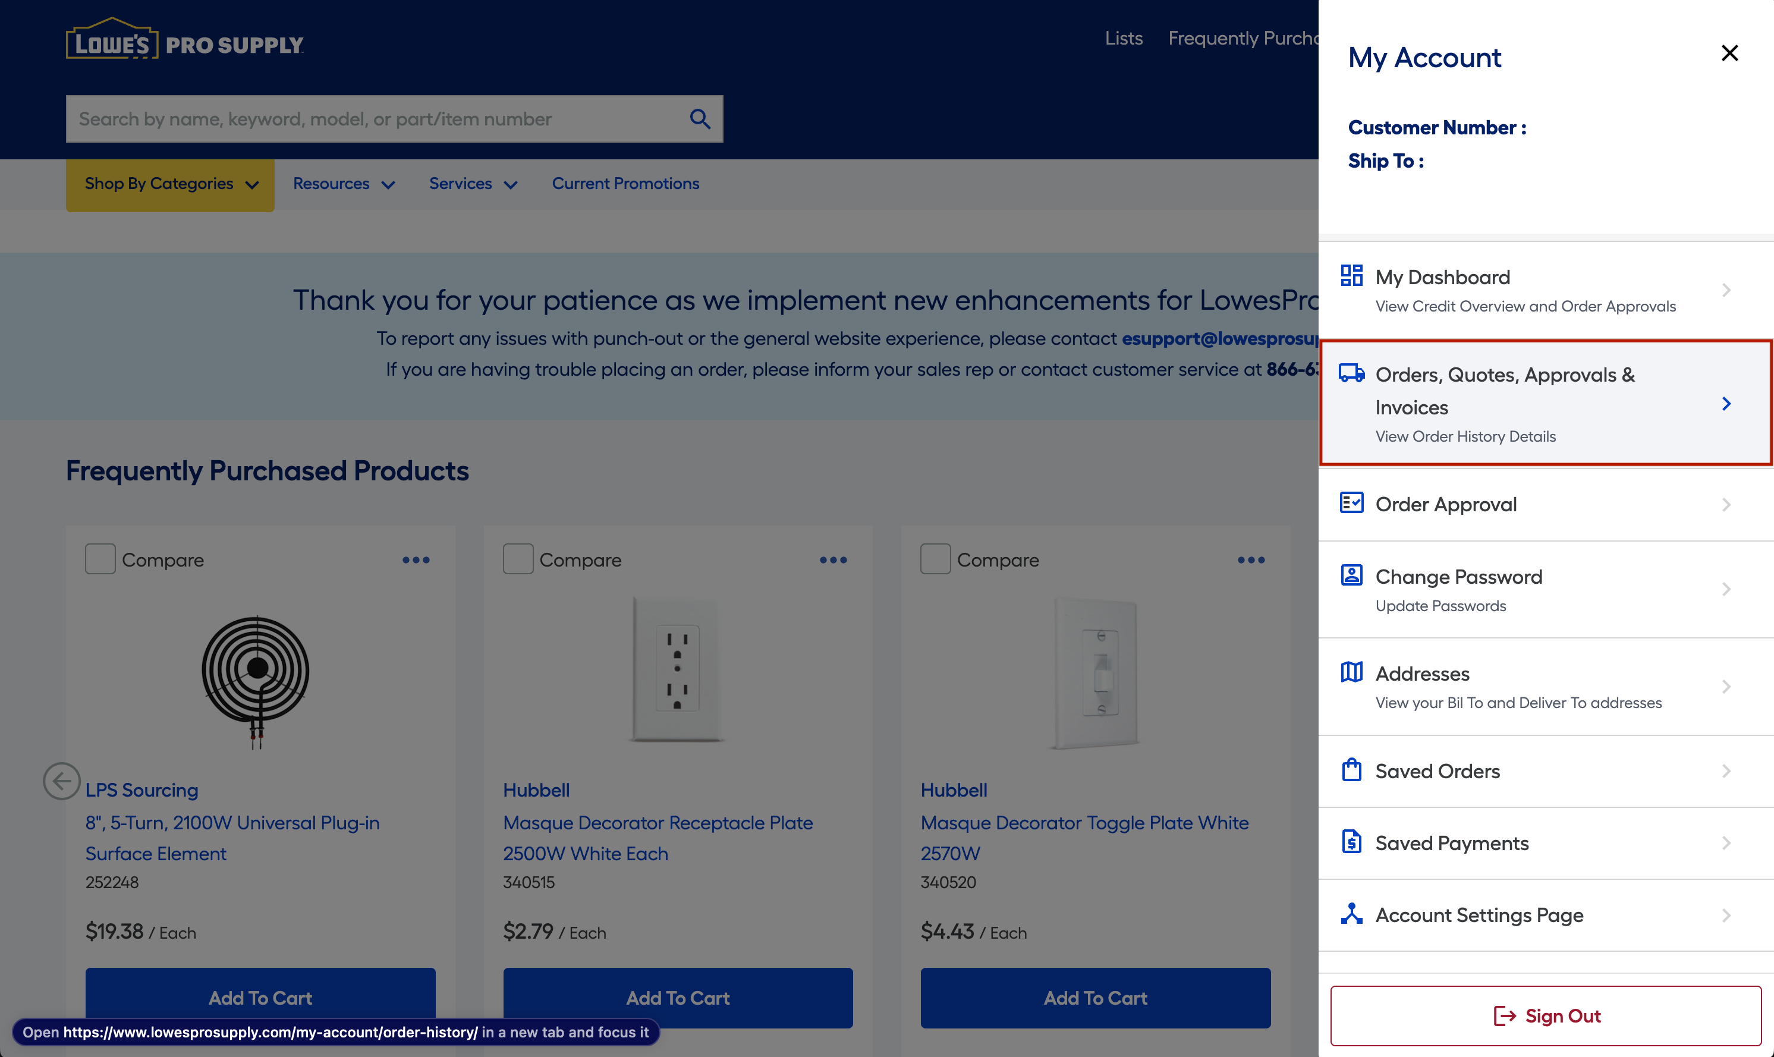Image resolution: width=1774 pixels, height=1057 pixels.
Task: Open Current Promotions link
Action: (625, 184)
